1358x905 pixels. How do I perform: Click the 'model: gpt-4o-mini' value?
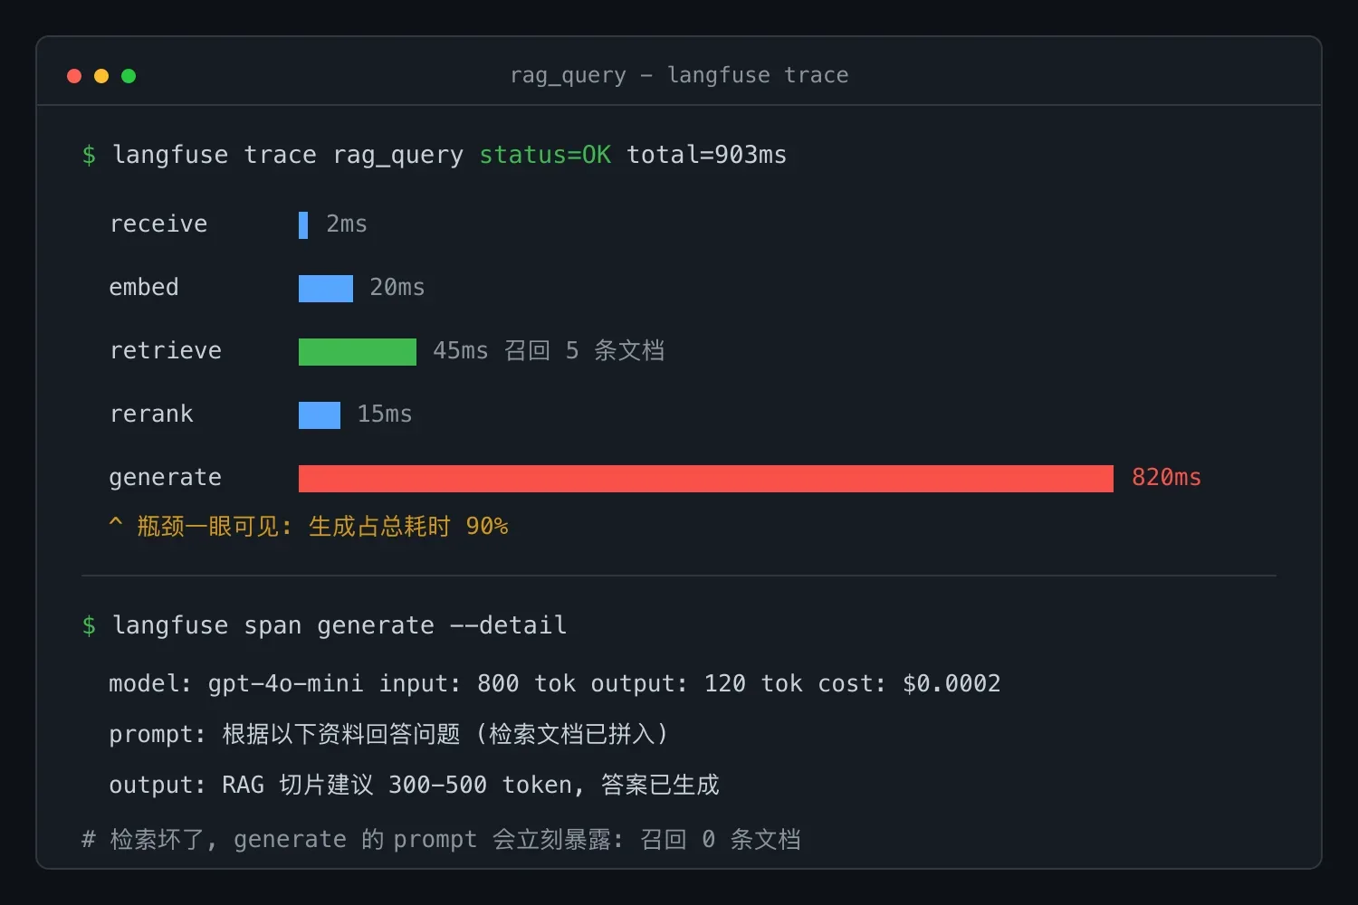click(235, 683)
